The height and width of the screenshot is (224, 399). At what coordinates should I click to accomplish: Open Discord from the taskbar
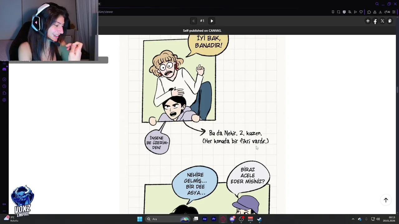[232, 219]
